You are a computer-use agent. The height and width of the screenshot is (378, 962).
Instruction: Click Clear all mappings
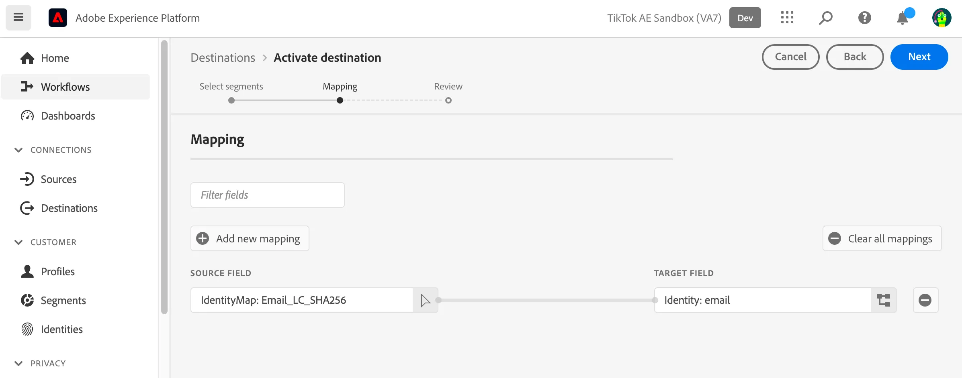tap(882, 238)
